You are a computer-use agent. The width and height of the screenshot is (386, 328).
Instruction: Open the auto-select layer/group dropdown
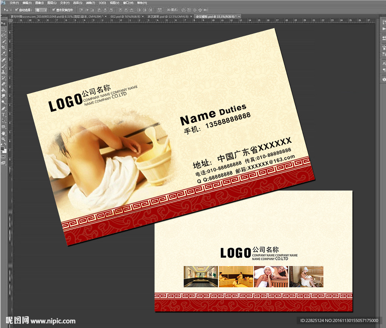(41, 10)
